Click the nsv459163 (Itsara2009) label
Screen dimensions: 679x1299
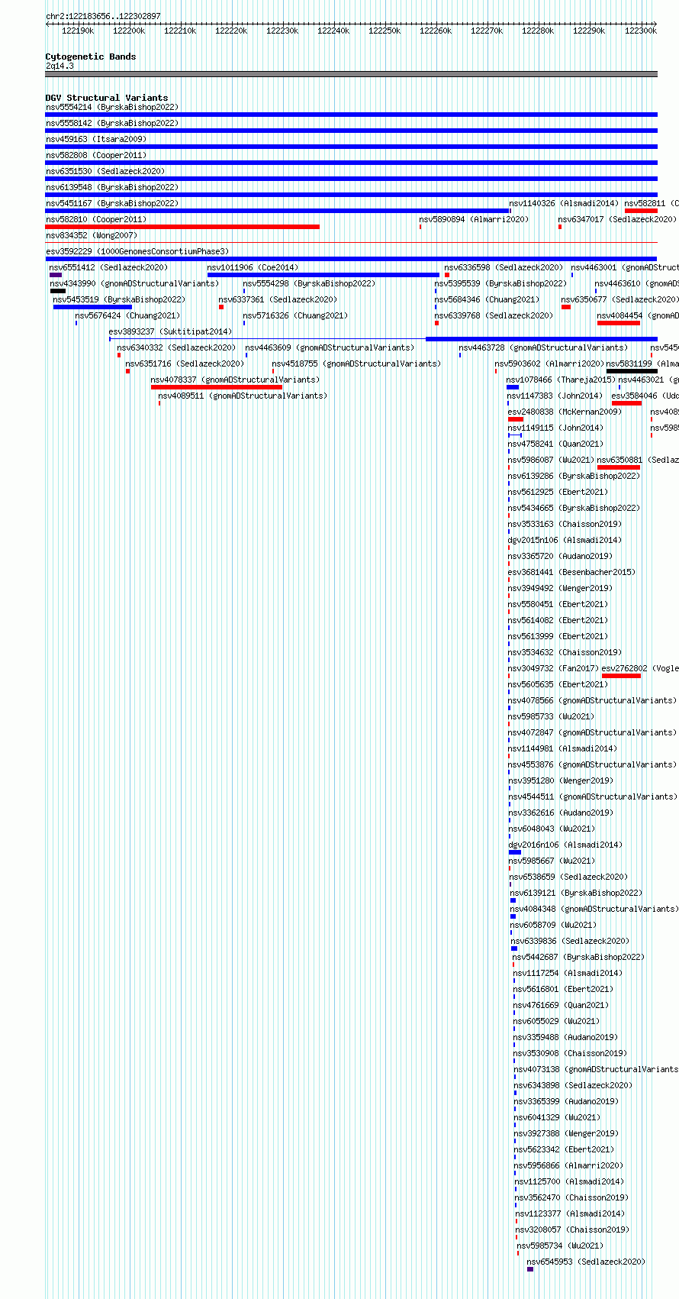point(96,140)
